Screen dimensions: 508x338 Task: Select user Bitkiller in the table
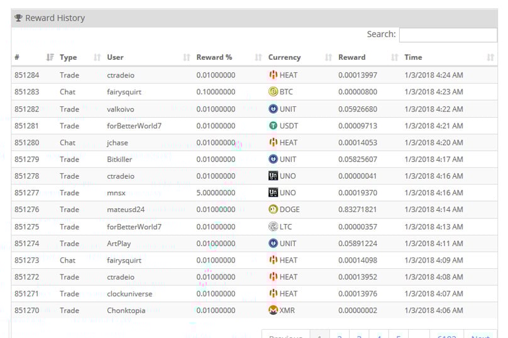tap(119, 159)
